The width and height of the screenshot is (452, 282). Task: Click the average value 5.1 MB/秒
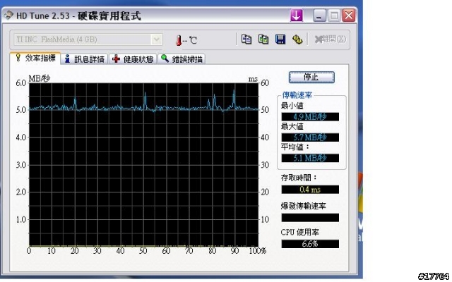point(310,158)
